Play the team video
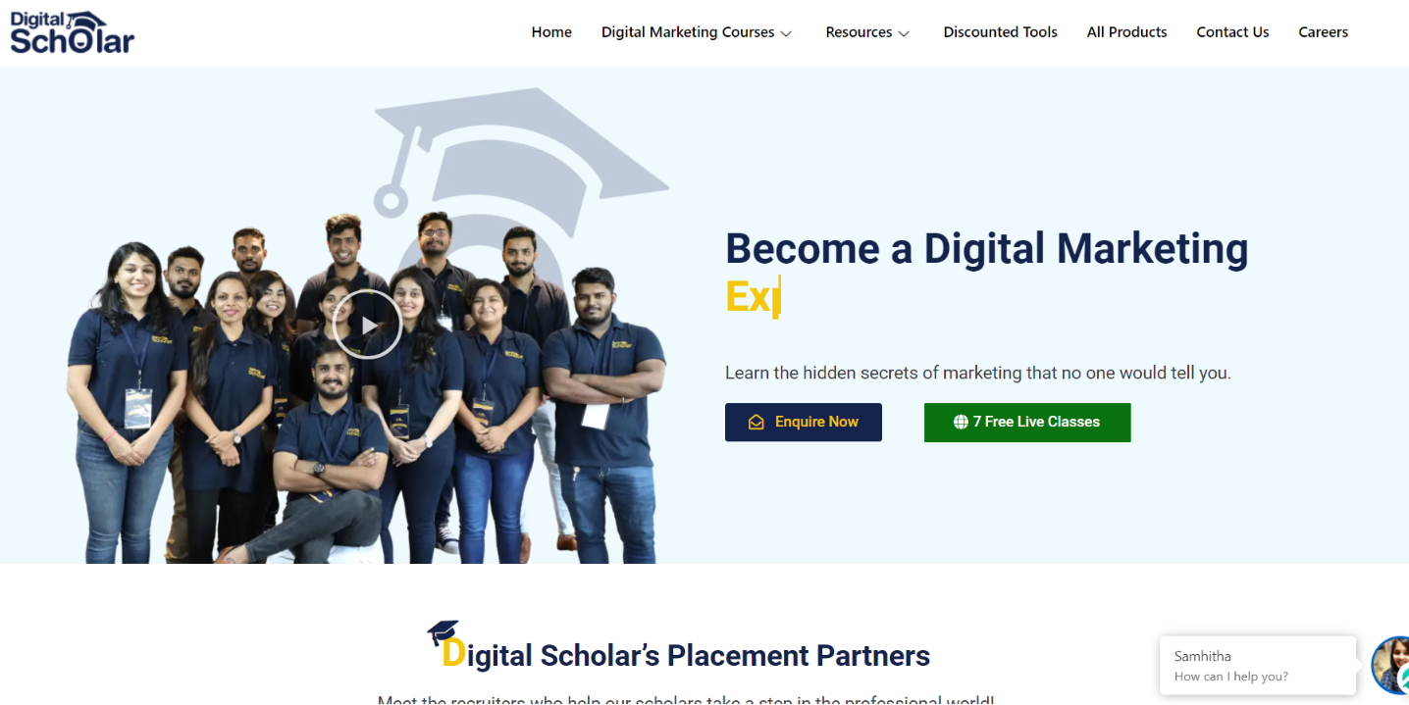The width and height of the screenshot is (1409, 705). (x=367, y=325)
